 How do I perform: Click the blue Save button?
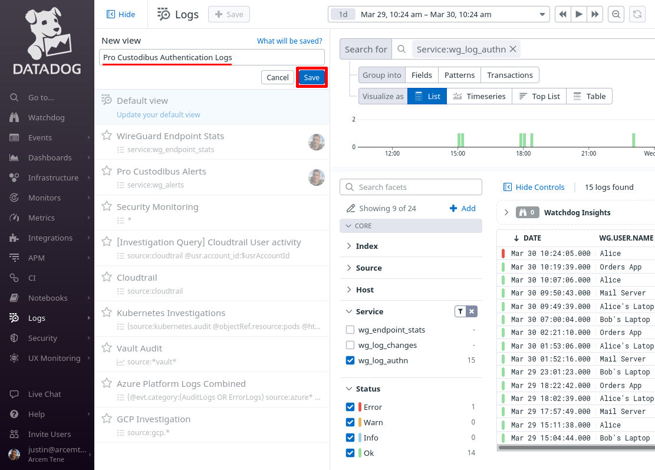pyautogui.click(x=312, y=77)
